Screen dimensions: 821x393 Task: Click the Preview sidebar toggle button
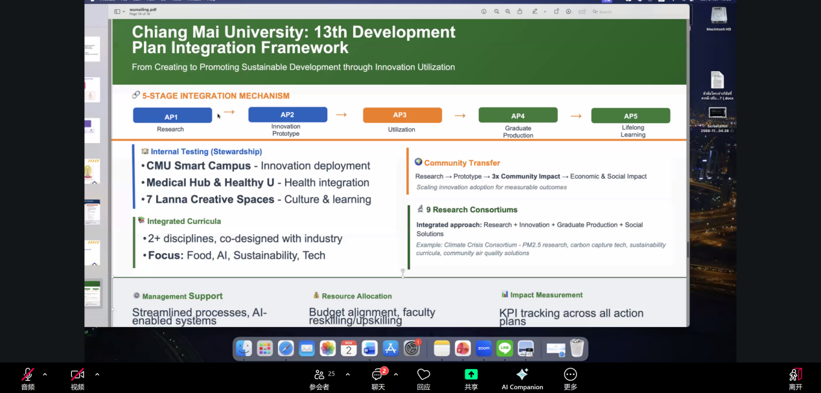tap(118, 11)
